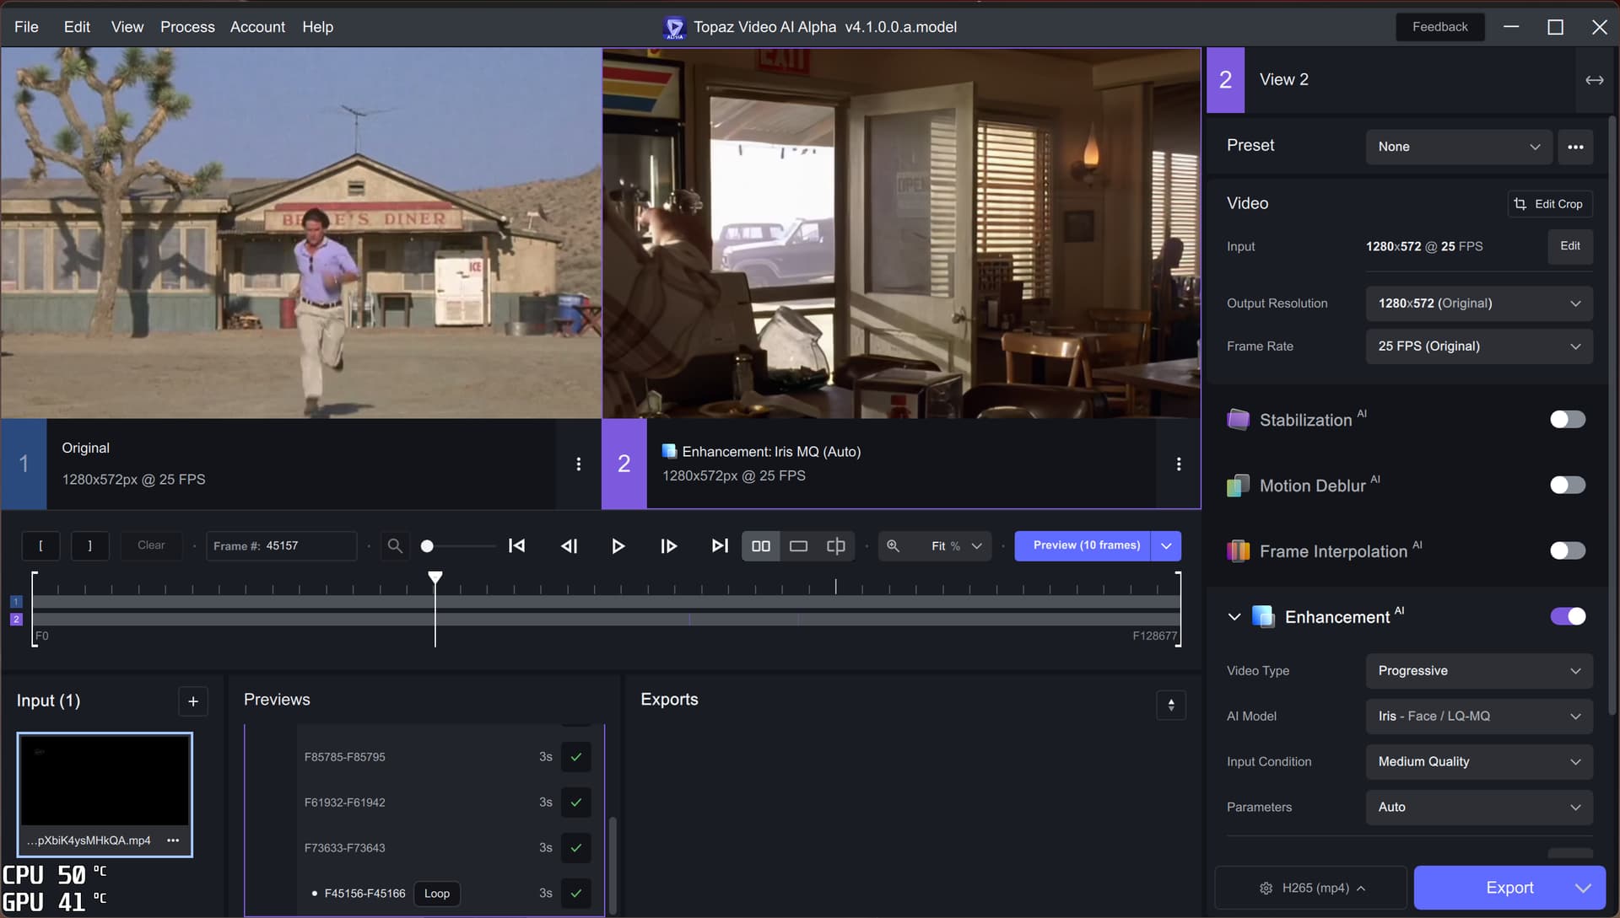Enable the Stabilization toggle
Viewport: 1620px width, 918px height.
tap(1567, 420)
